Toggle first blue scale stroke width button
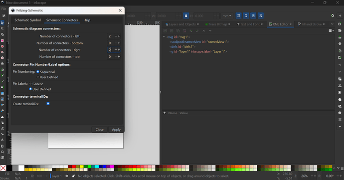Image resolution: width=344 pixels, height=180 pixels. [239, 15]
